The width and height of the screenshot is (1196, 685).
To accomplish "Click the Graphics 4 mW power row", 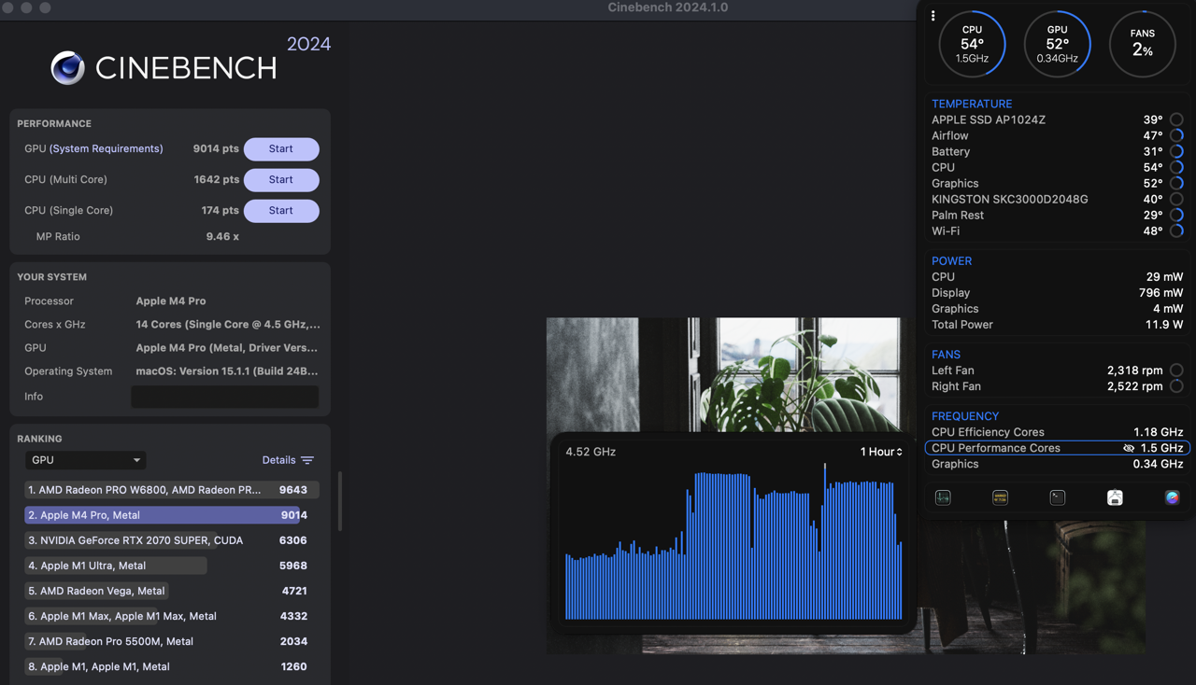I will click(x=1057, y=309).
